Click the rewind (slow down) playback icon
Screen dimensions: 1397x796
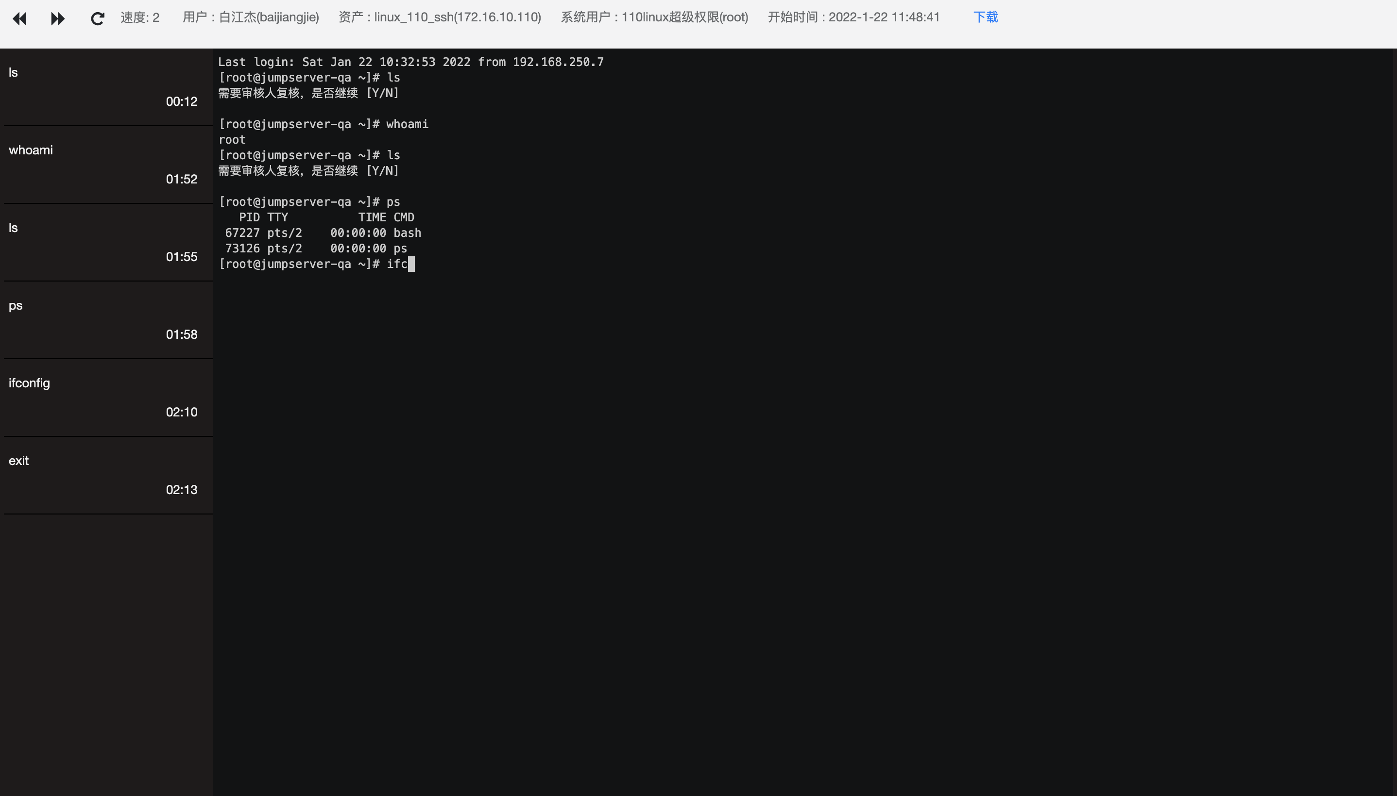(x=20, y=18)
